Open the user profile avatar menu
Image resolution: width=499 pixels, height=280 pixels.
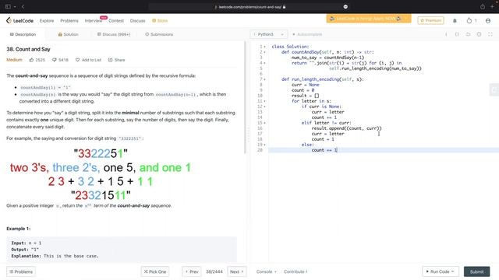point(488,21)
